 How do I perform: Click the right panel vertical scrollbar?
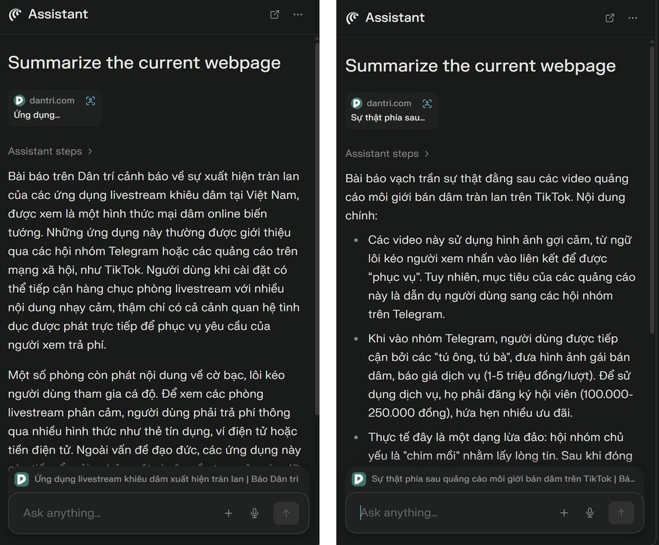[653, 202]
